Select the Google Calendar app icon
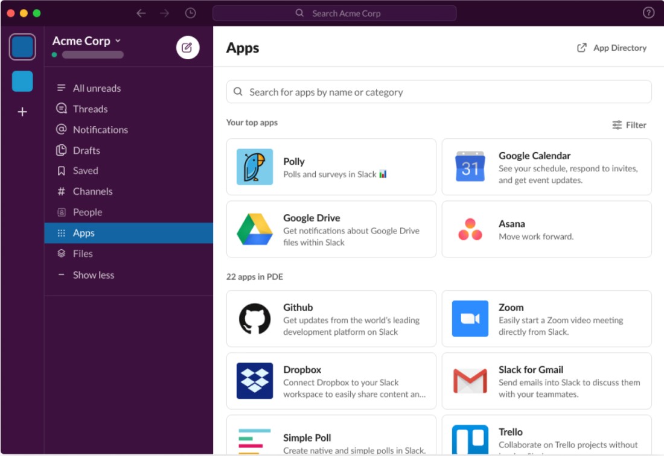Viewport: 664px width, 456px height. point(470,166)
